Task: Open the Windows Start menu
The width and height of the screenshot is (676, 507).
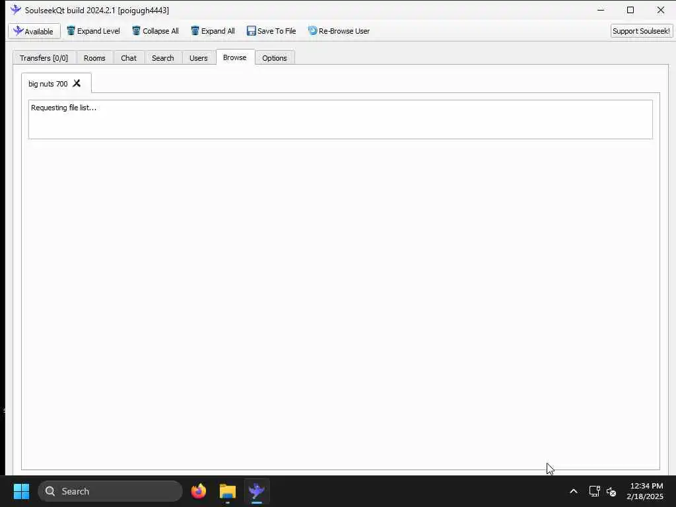Action: [21, 491]
